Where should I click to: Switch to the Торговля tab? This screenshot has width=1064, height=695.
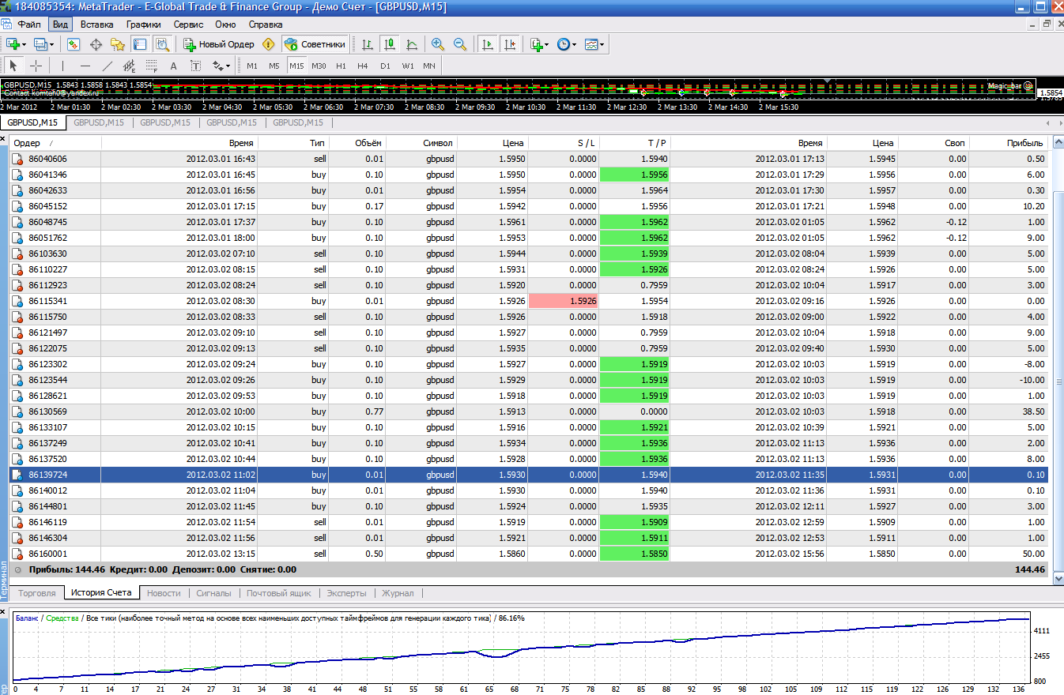click(37, 592)
